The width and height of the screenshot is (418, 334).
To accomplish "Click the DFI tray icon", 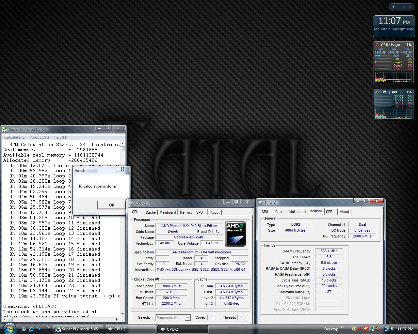I will [x=354, y=329].
